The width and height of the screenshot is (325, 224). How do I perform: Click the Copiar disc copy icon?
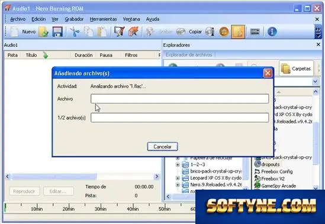[x=181, y=32]
